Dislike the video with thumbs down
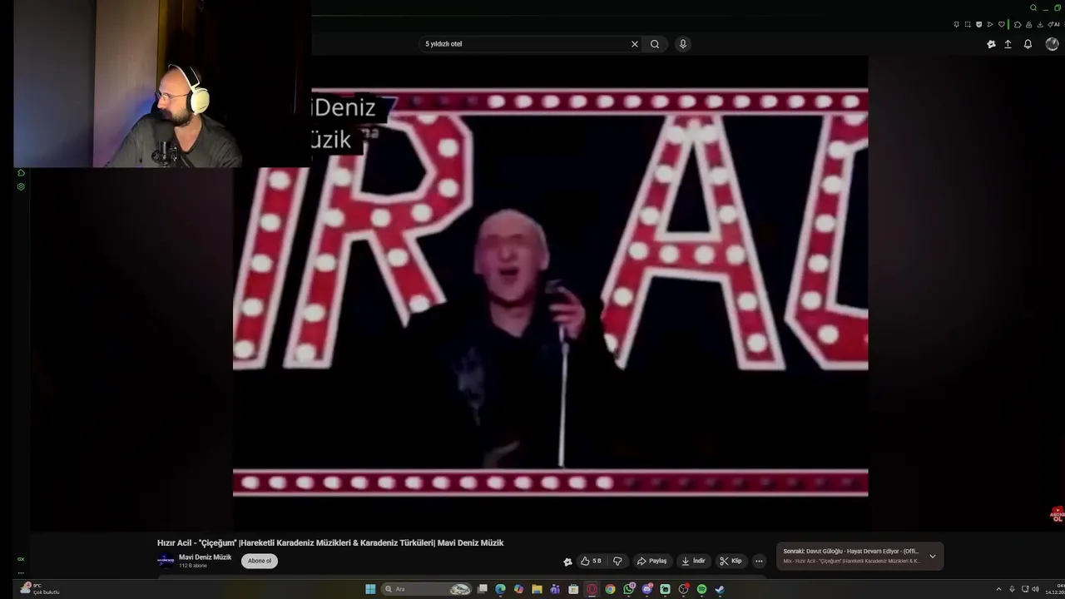 tap(617, 561)
